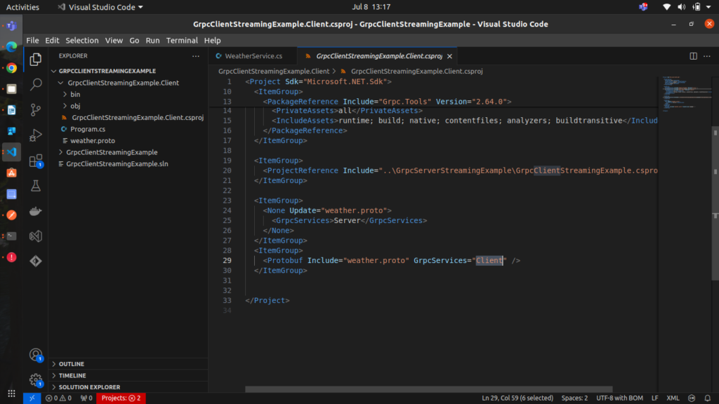Open the Run and Debug view
Viewport: 719px width, 404px height.
(x=36, y=135)
